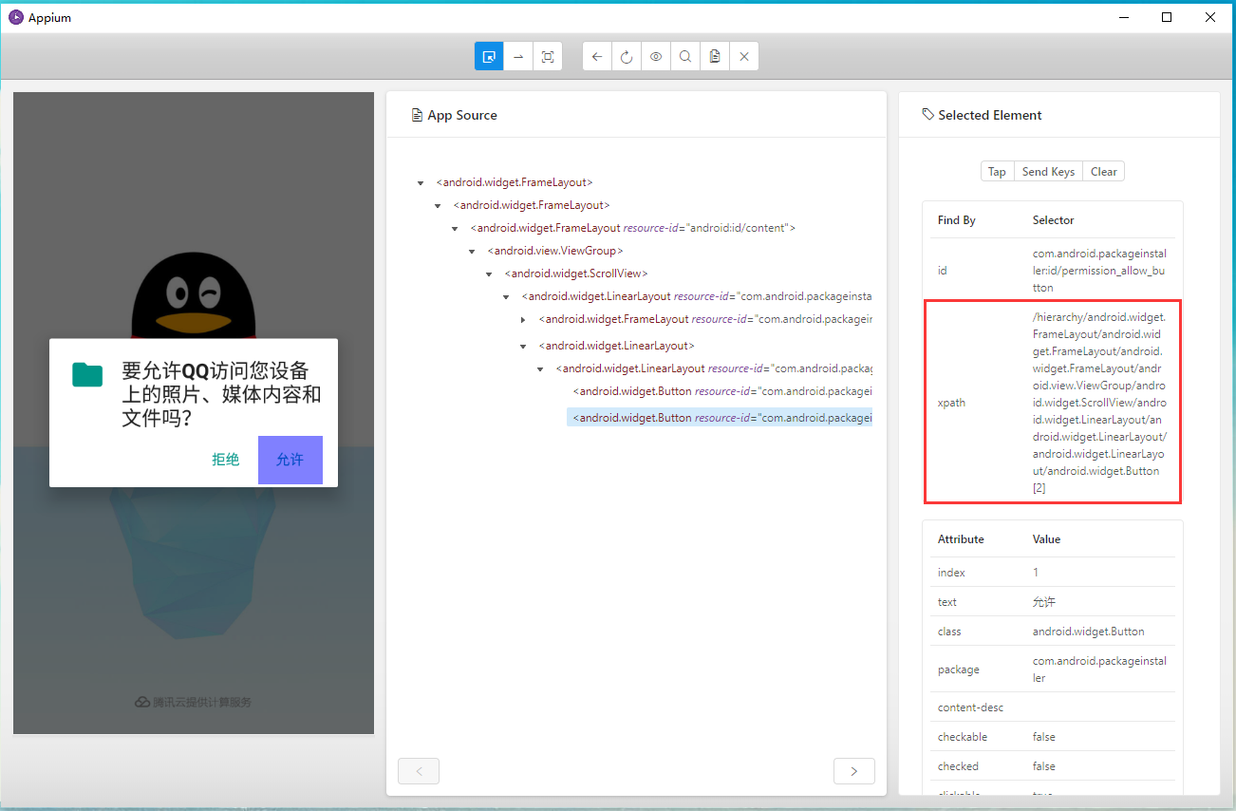Collapse the LinearLayout directly under ScrollView

click(506, 297)
